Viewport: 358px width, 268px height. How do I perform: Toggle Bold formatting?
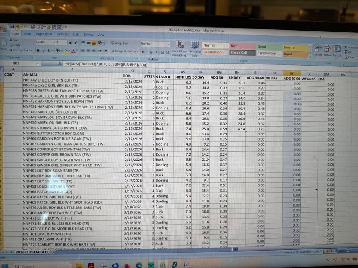[38, 51]
